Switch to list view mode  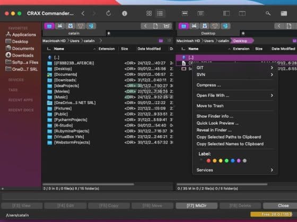click(160, 13)
